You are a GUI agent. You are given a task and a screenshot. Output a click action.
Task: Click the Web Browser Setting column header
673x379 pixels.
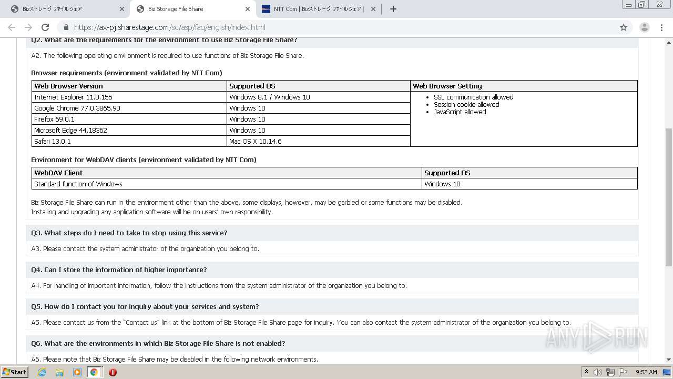524,86
